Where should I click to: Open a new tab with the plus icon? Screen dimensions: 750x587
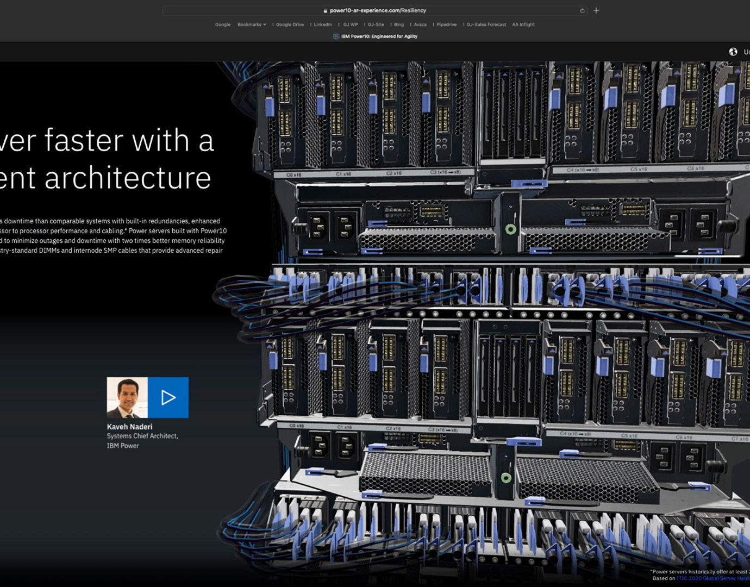(x=596, y=10)
